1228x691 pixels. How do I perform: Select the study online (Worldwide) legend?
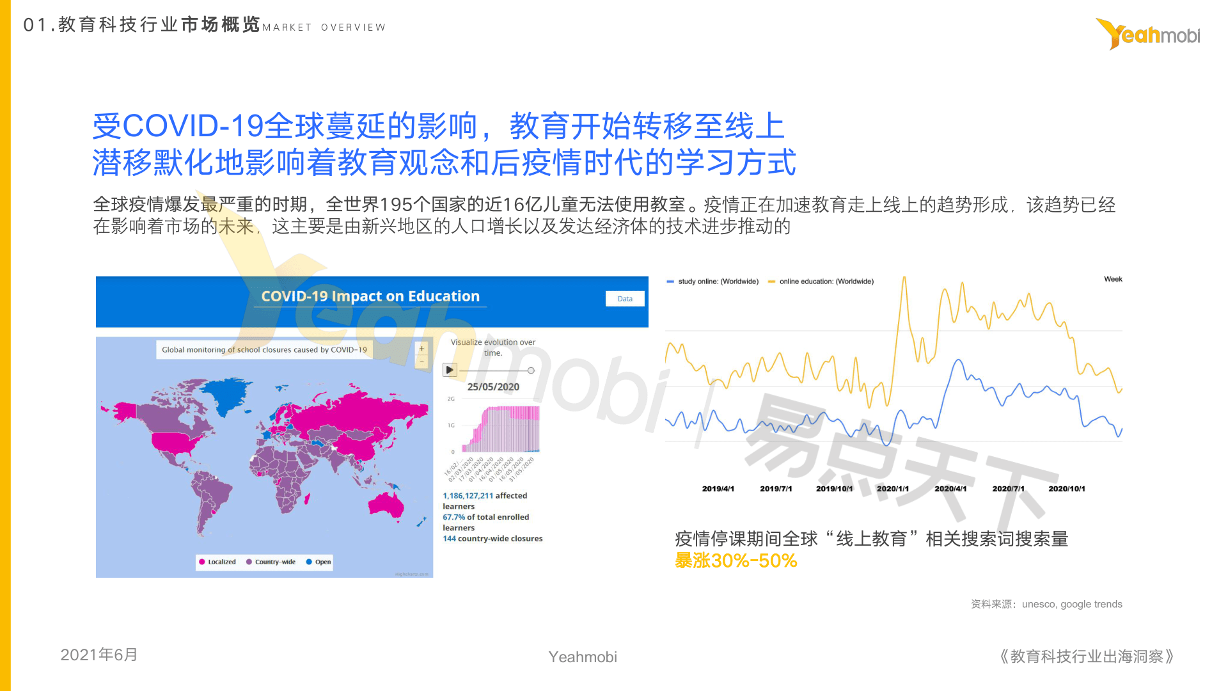(712, 282)
